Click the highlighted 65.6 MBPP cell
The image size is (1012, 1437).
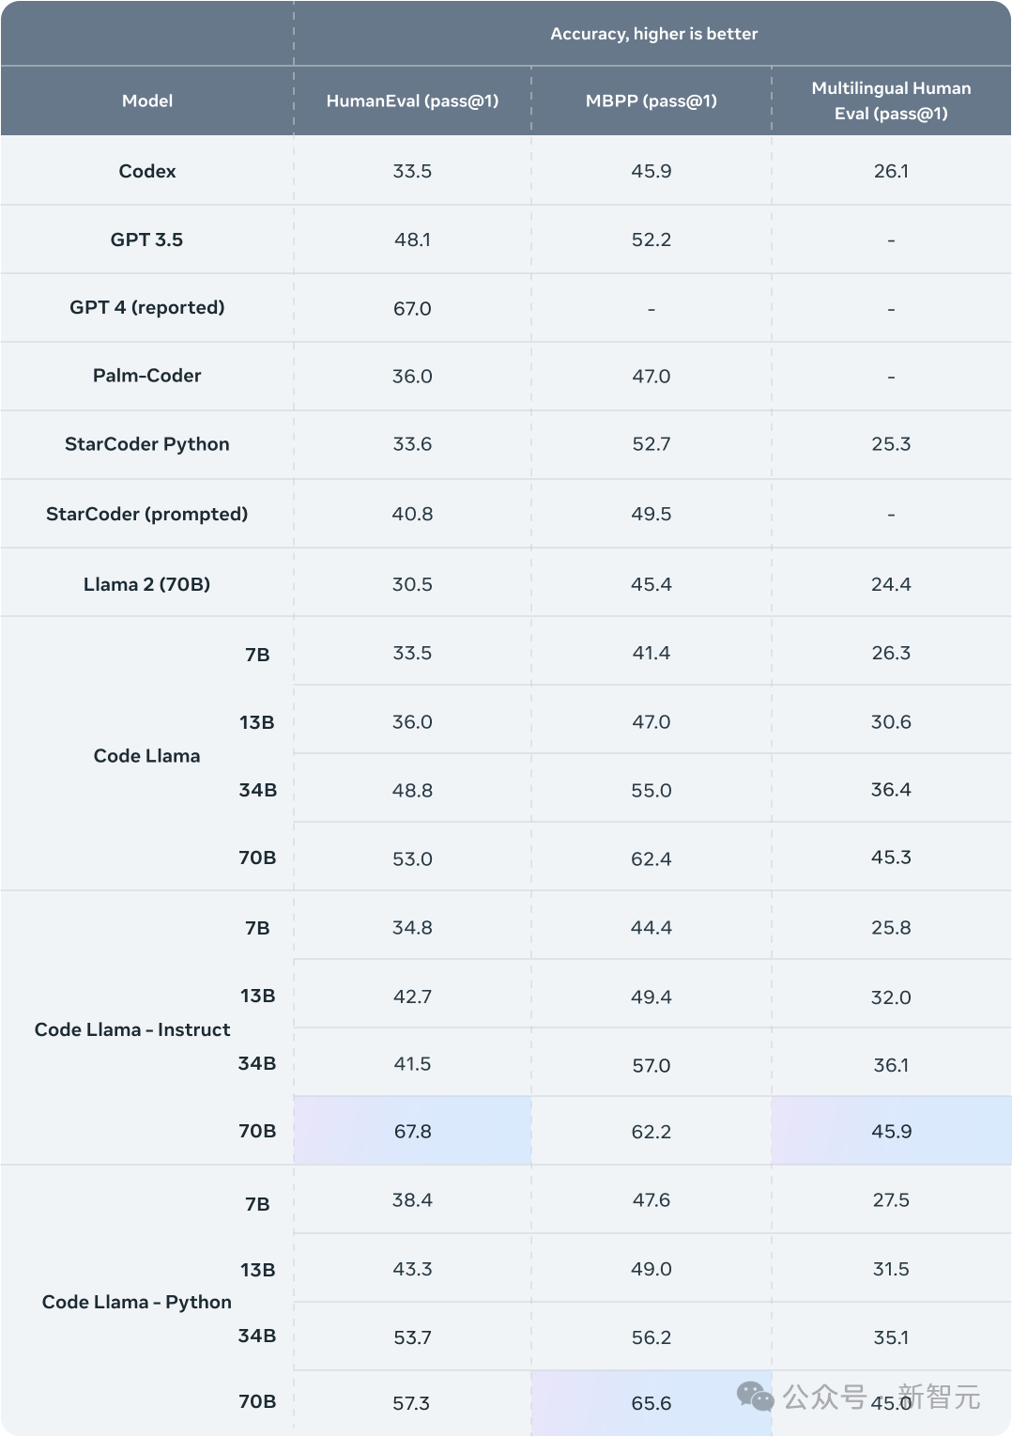point(652,1403)
